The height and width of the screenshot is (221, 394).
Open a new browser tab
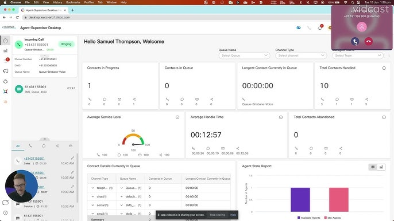click(72, 10)
